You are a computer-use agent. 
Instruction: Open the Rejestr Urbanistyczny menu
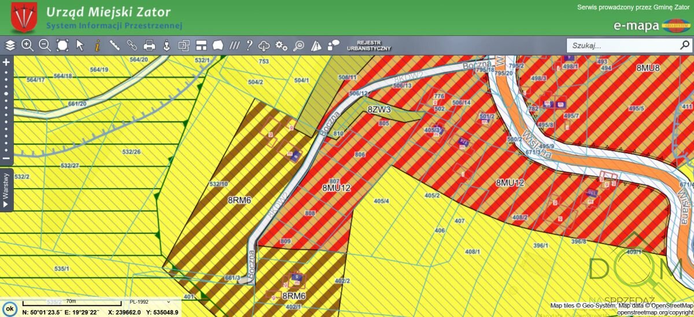click(x=369, y=46)
